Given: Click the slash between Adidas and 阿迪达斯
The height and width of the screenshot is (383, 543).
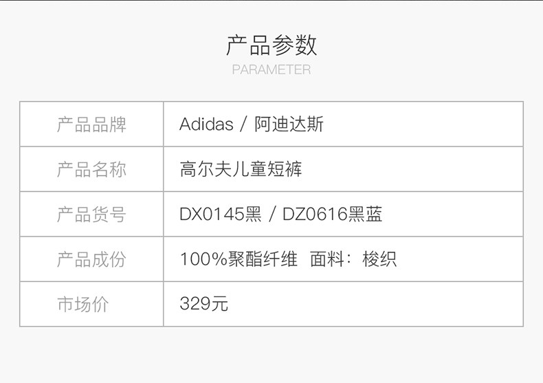Looking at the screenshot, I should (x=244, y=124).
